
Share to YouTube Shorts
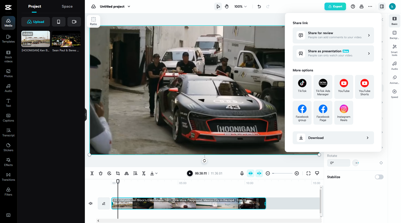click(x=364, y=87)
